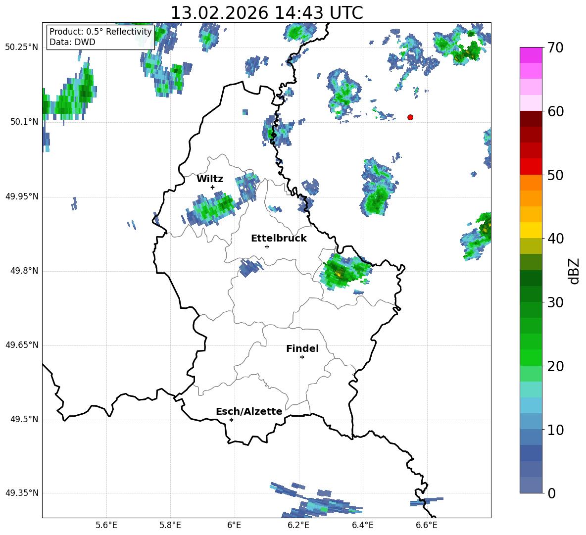
Task: Click the 50.1°N latitude label
Action: [x=24, y=122]
